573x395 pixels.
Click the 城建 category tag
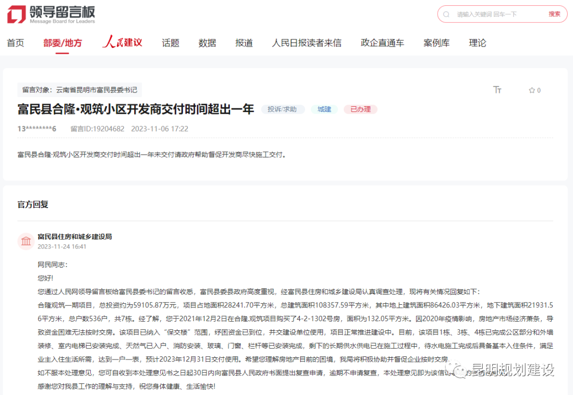(324, 109)
